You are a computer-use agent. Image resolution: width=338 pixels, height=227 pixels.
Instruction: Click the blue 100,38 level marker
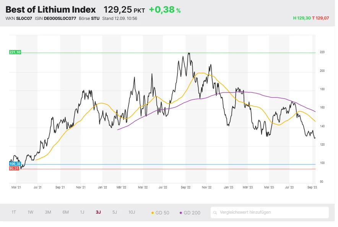15,164
